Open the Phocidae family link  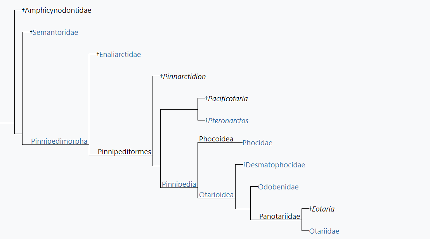[x=257, y=143]
